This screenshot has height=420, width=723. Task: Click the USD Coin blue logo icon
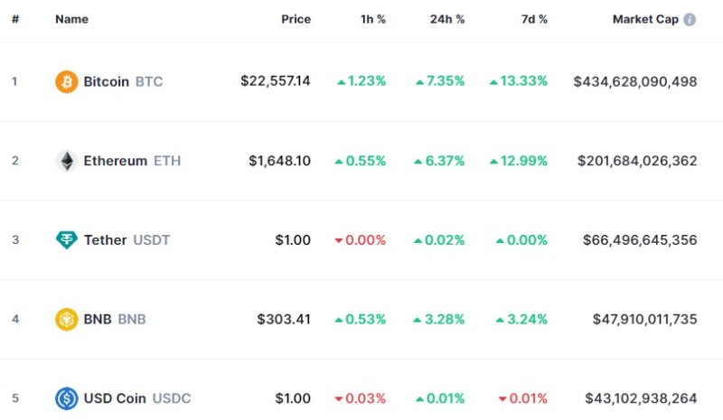pyautogui.click(x=67, y=398)
